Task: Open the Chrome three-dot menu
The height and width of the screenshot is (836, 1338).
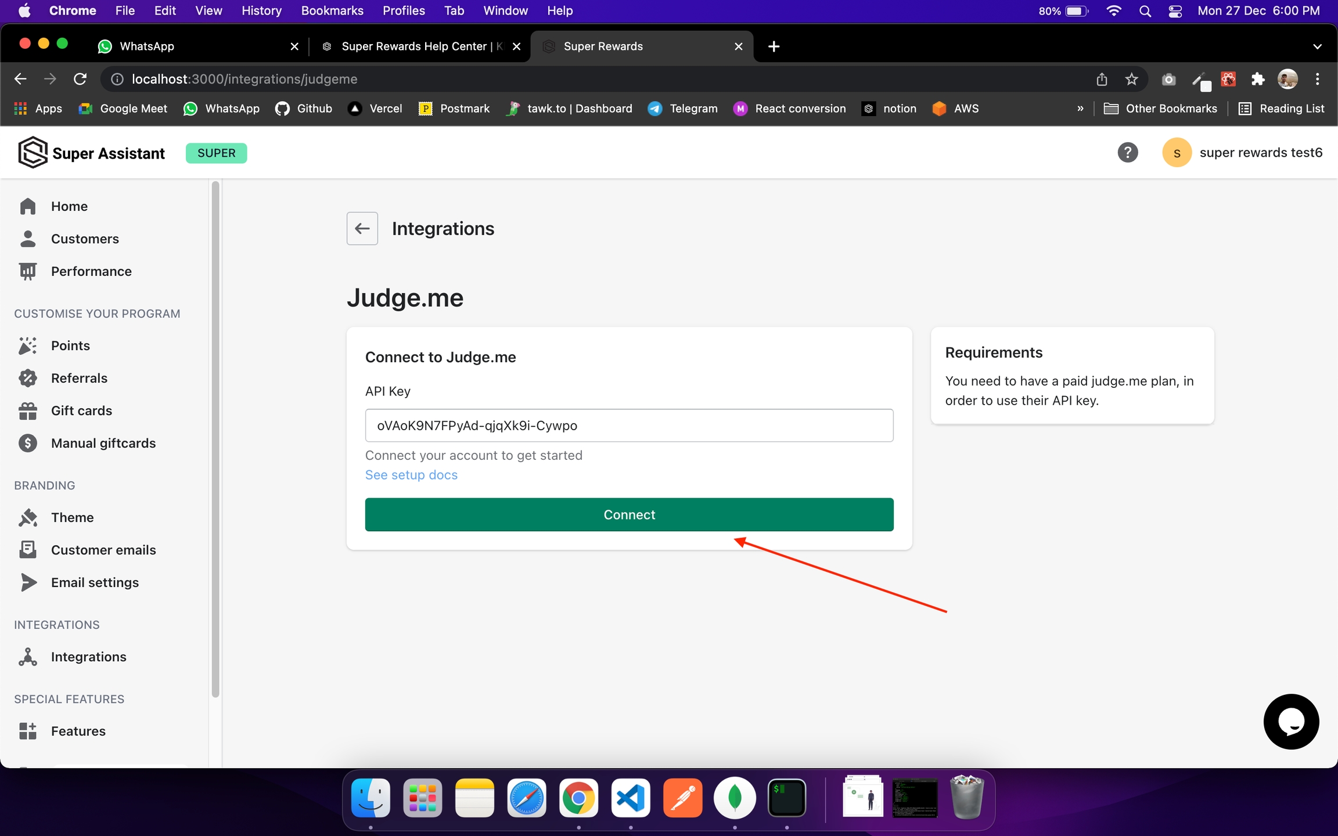Action: (x=1317, y=79)
